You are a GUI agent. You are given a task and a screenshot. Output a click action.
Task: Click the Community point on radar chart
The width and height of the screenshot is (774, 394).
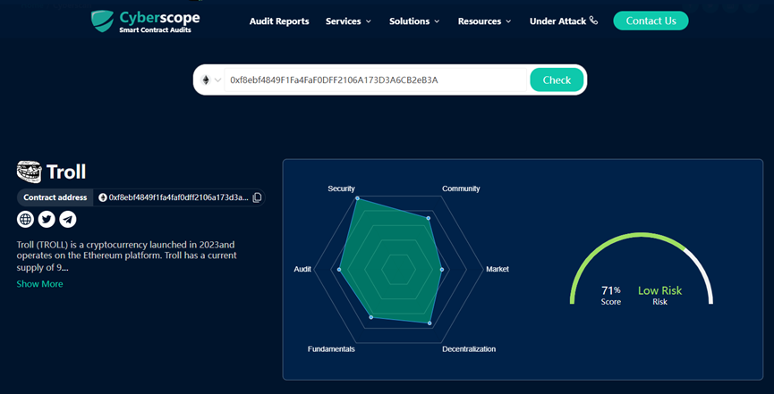pyautogui.click(x=428, y=218)
